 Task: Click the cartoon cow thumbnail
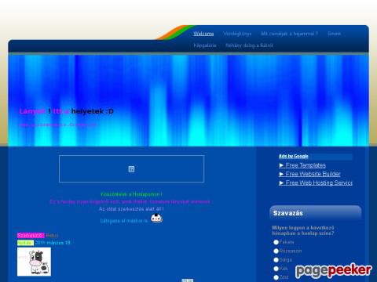click(34, 262)
